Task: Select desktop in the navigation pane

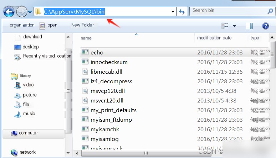Action: 30,47
